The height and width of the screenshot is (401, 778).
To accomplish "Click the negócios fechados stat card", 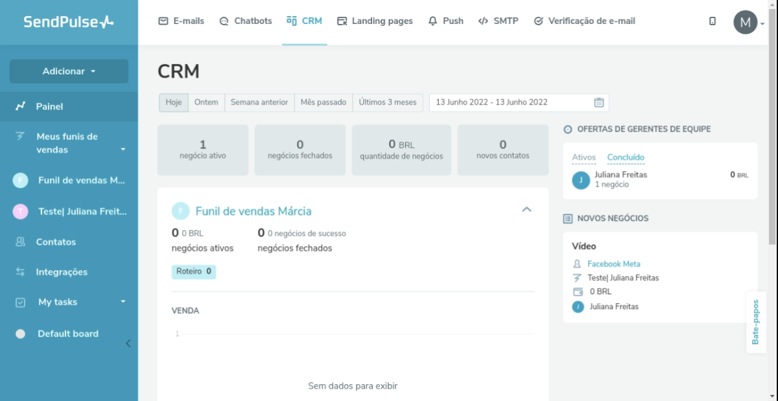I will pos(300,150).
